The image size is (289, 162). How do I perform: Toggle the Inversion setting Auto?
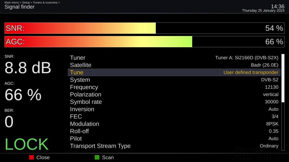273,109
